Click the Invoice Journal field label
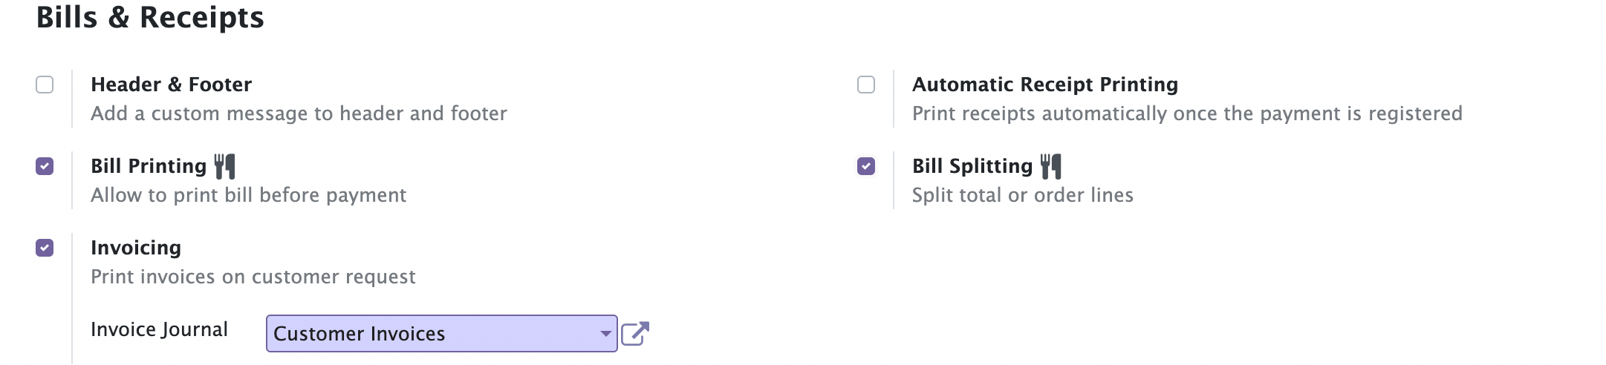This screenshot has height=365, width=1606. (159, 329)
